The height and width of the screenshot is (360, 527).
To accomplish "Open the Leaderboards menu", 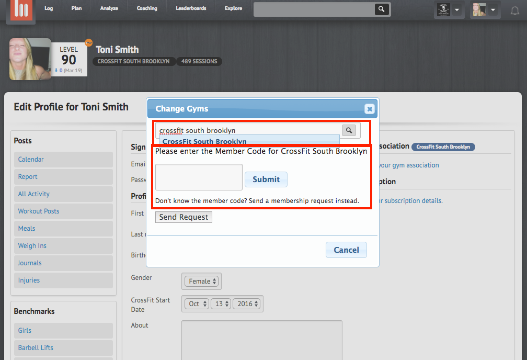I will coord(191,8).
